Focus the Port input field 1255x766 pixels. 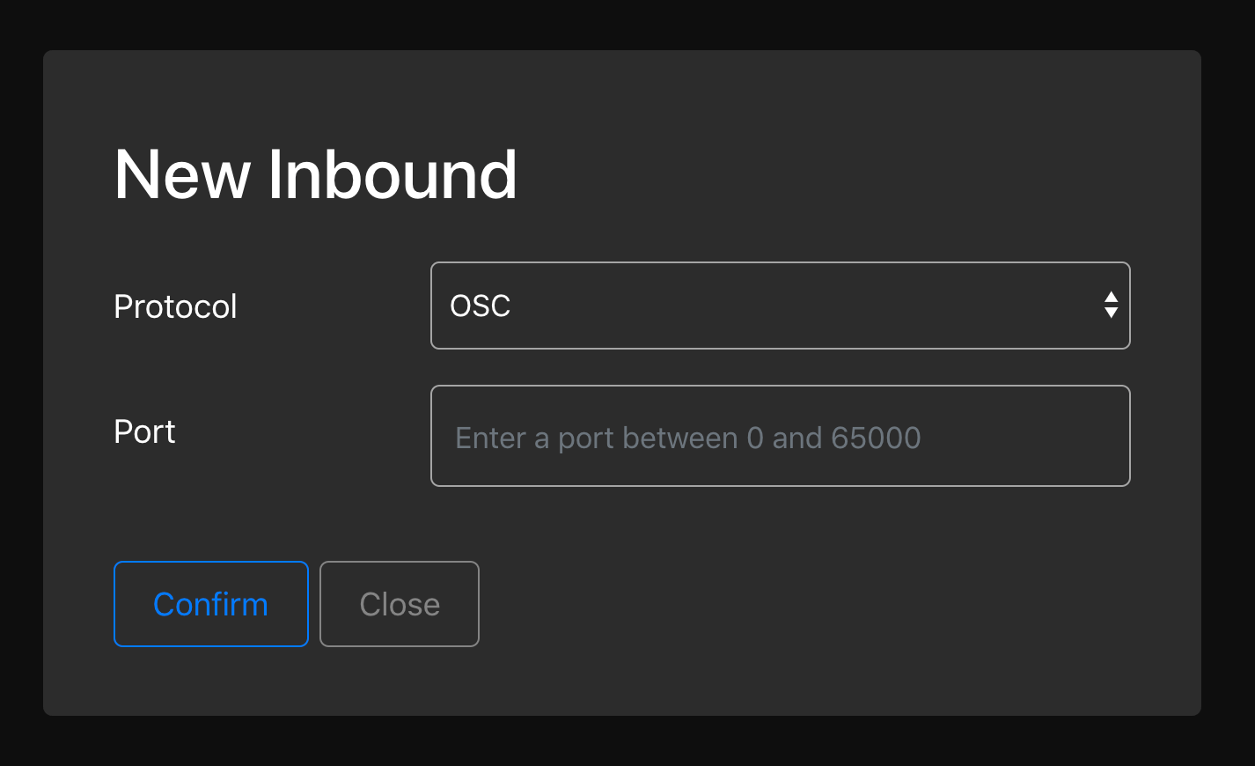click(780, 436)
